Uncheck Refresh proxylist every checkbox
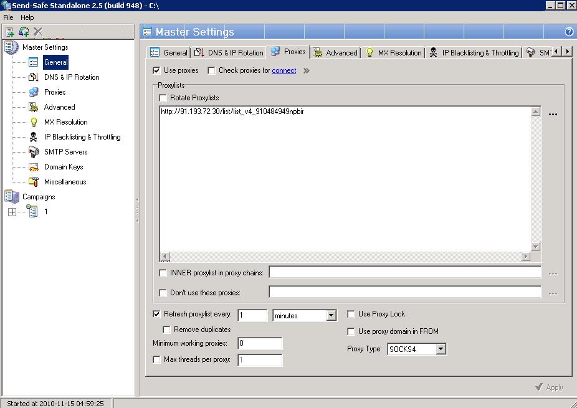This screenshot has width=577, height=408. point(156,314)
